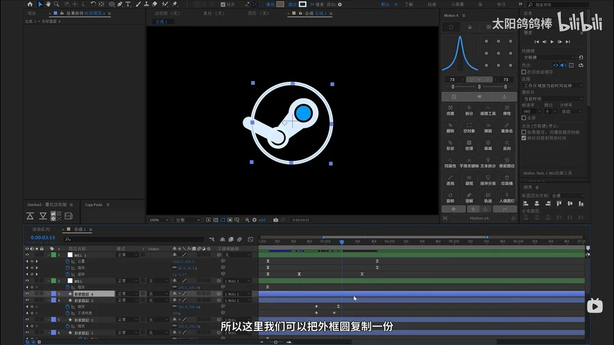Collapse the NULL 1 layer properties

click(49, 255)
